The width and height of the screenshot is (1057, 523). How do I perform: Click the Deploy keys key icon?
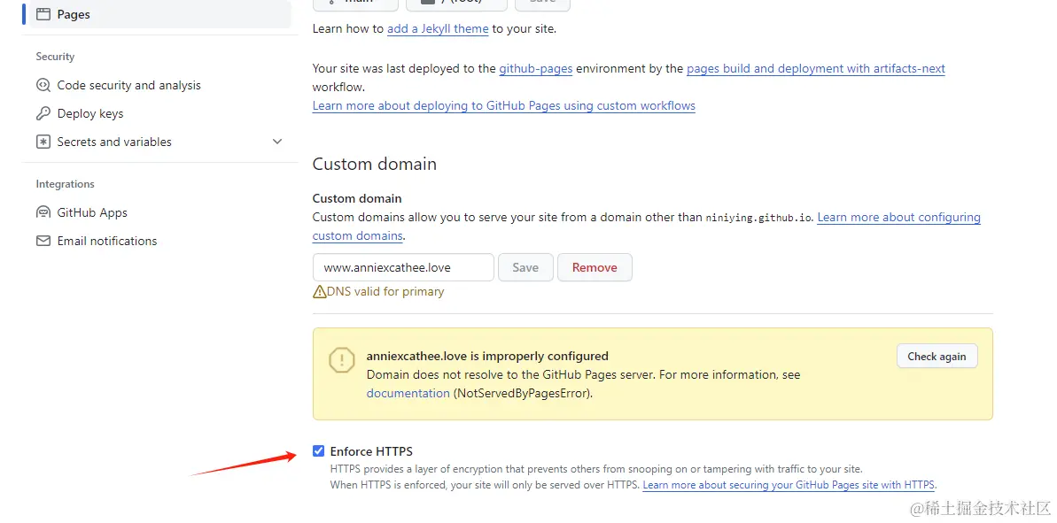click(x=43, y=114)
